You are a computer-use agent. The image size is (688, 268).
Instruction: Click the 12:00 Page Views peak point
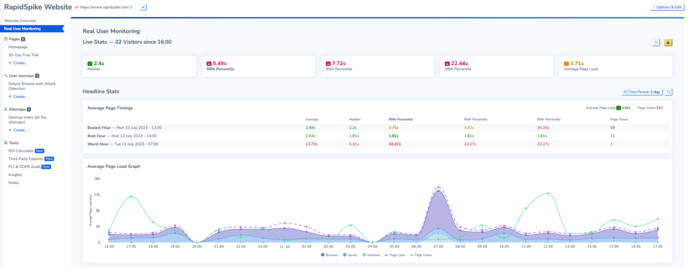click(548, 193)
